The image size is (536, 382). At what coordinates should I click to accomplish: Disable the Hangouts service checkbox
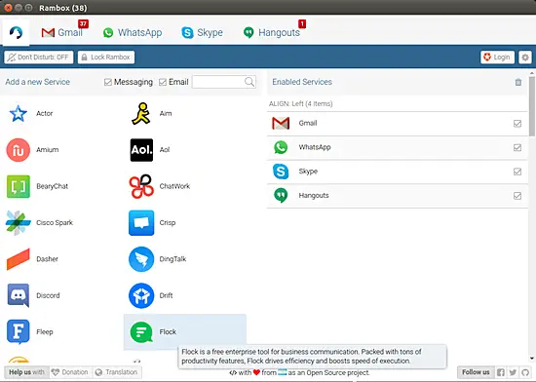point(517,196)
